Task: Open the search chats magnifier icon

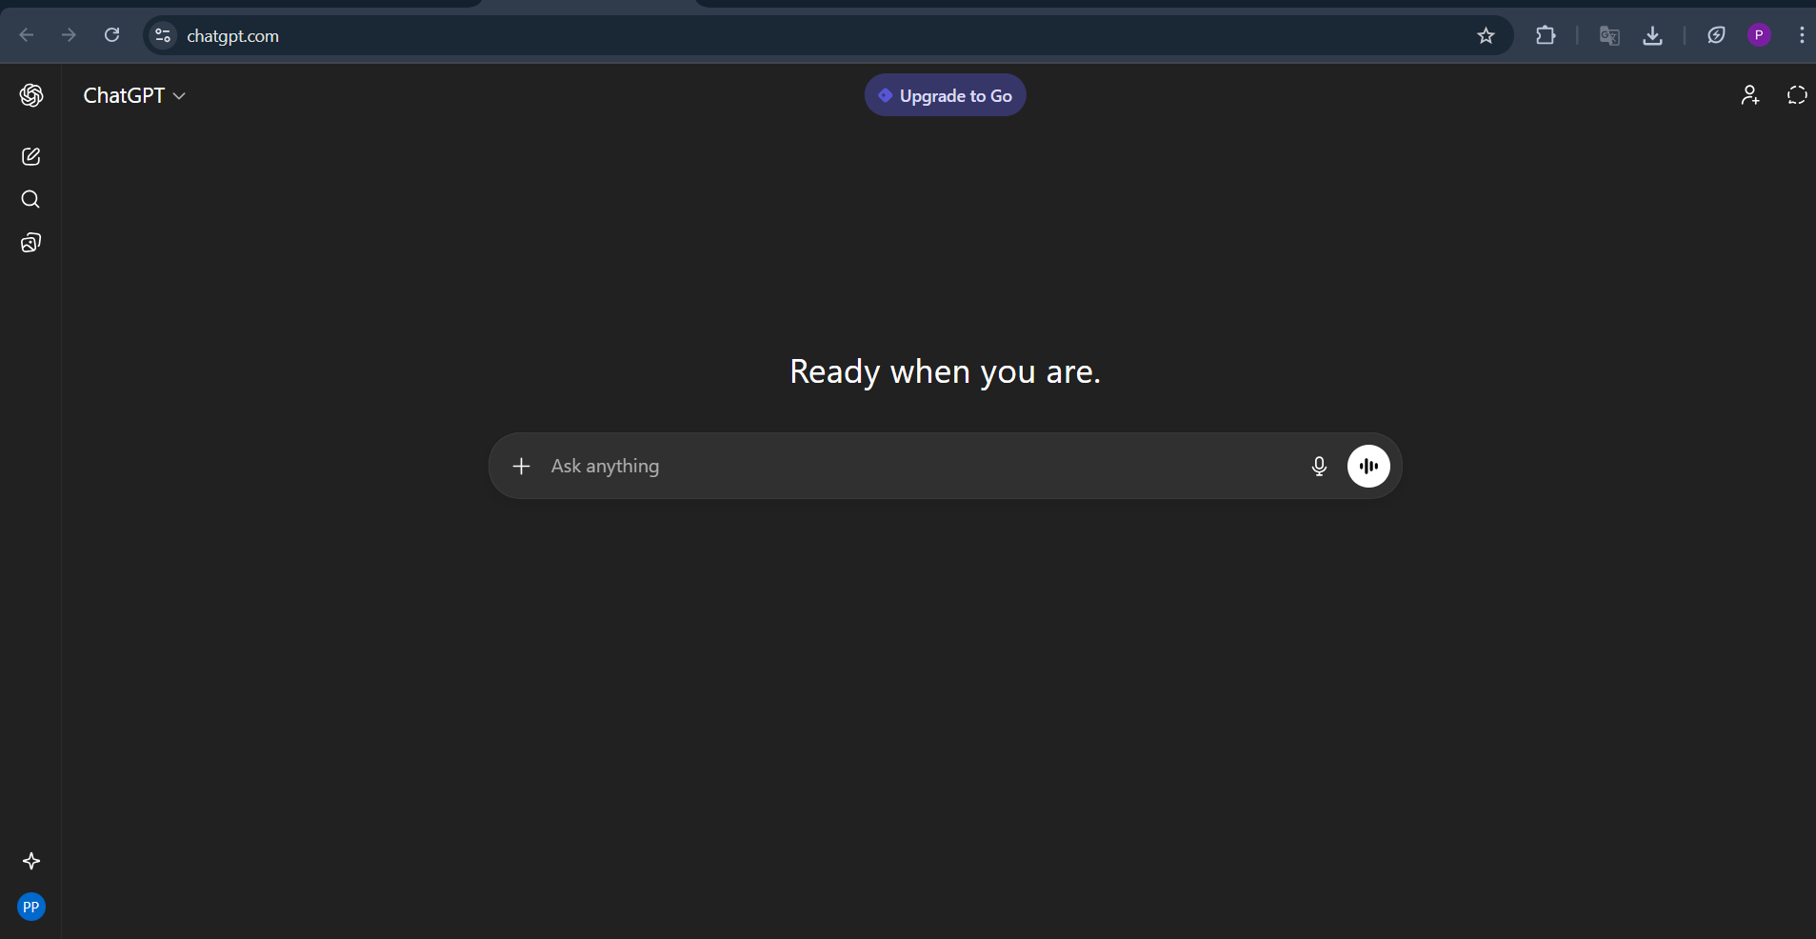Action: click(x=30, y=199)
